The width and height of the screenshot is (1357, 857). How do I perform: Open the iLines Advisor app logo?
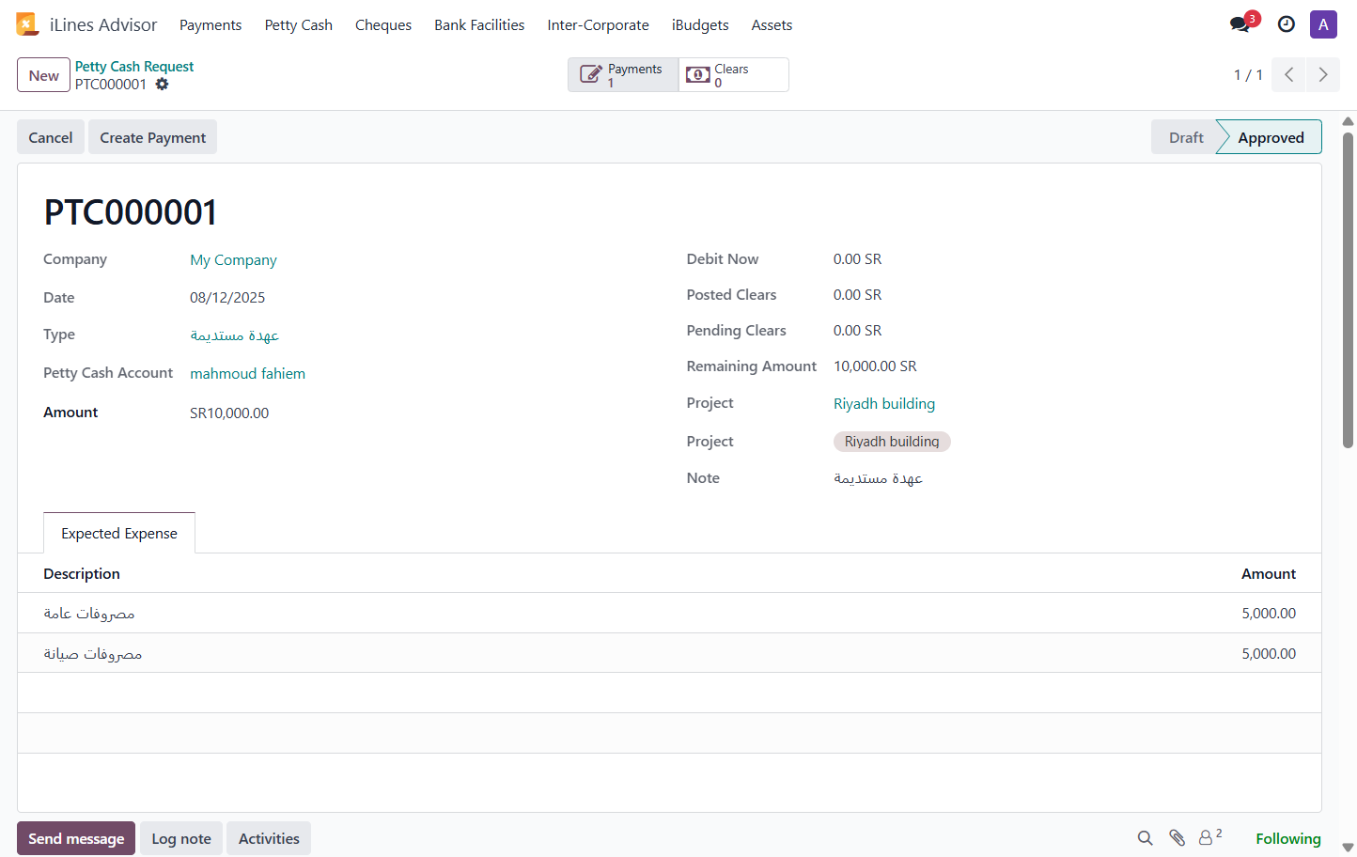[27, 24]
